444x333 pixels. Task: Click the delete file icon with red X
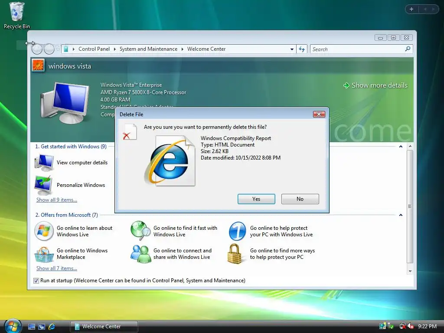click(x=130, y=132)
